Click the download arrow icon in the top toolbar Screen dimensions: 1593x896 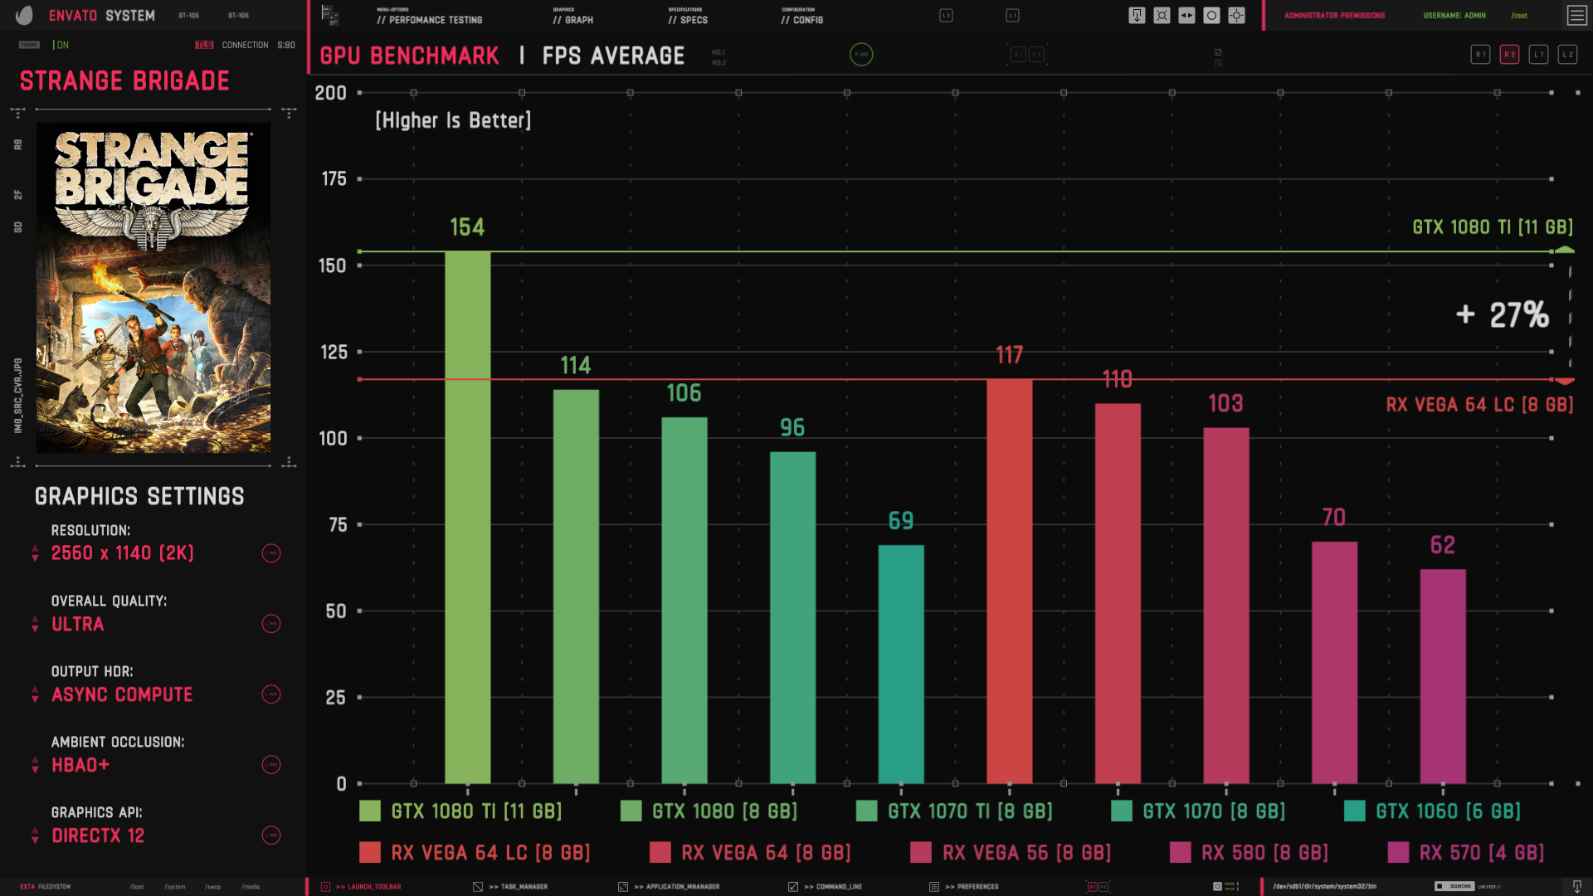tap(1137, 15)
